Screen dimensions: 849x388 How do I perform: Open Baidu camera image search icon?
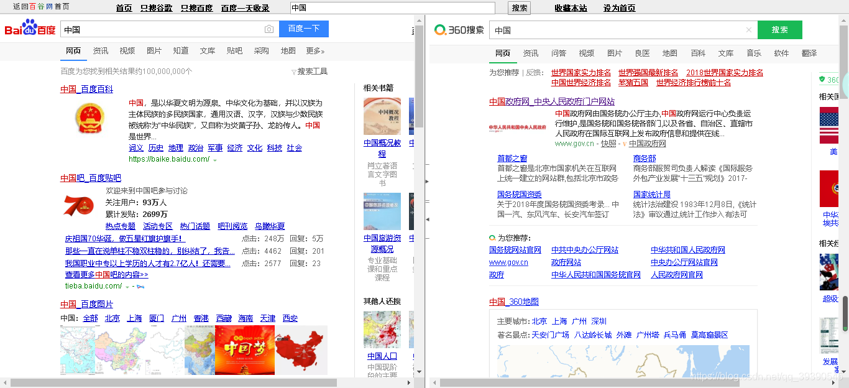click(268, 29)
